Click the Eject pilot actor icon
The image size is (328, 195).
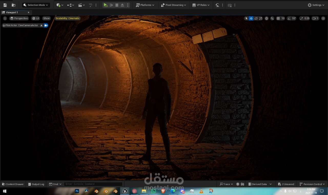(42, 25)
